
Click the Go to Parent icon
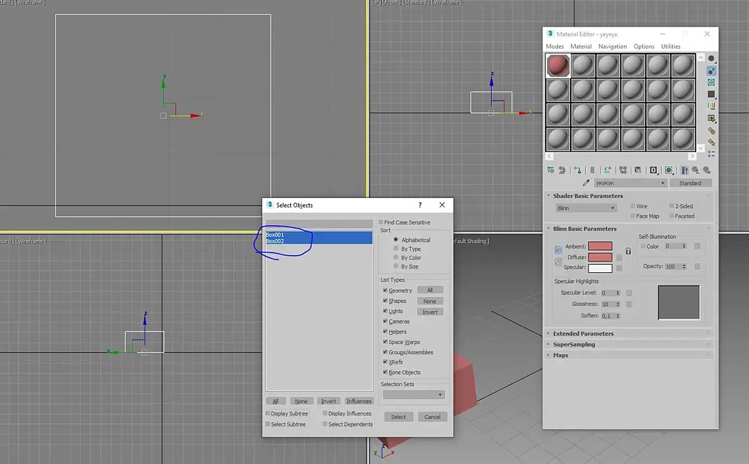point(696,170)
